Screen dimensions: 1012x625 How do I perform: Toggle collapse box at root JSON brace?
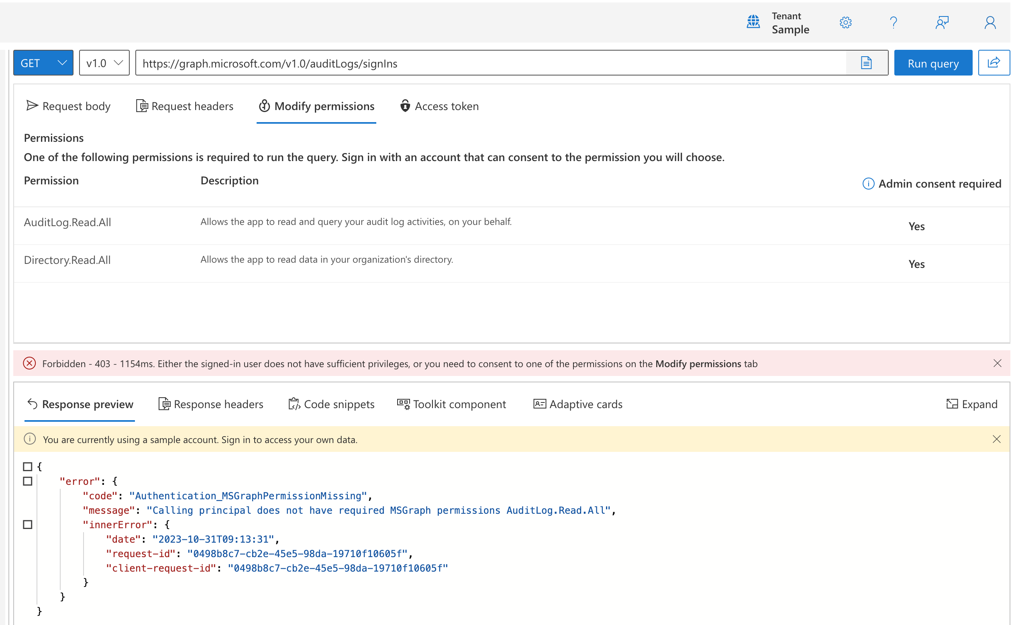point(28,467)
